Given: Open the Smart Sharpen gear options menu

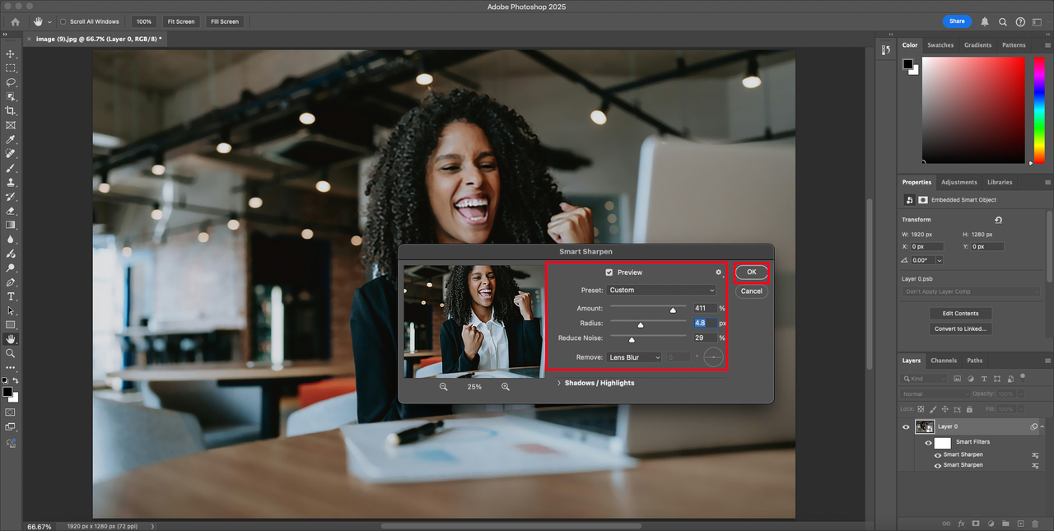Looking at the screenshot, I should click(719, 272).
